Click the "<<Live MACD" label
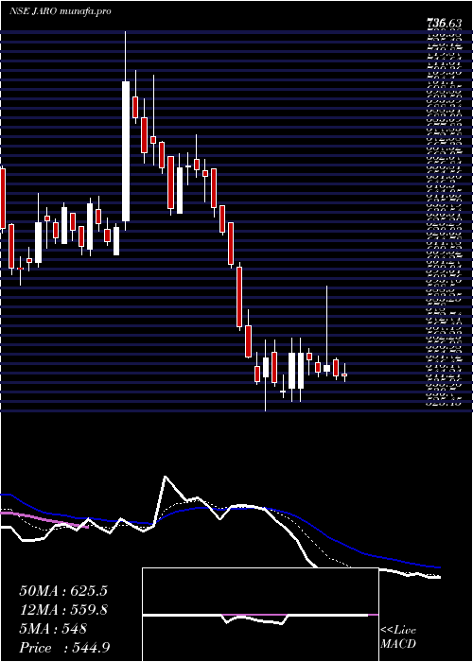Screen dimensions: 473x662 [398, 637]
